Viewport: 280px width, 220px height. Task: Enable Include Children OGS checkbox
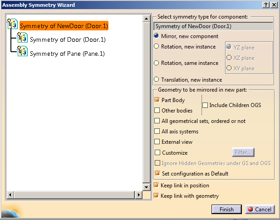click(205, 105)
